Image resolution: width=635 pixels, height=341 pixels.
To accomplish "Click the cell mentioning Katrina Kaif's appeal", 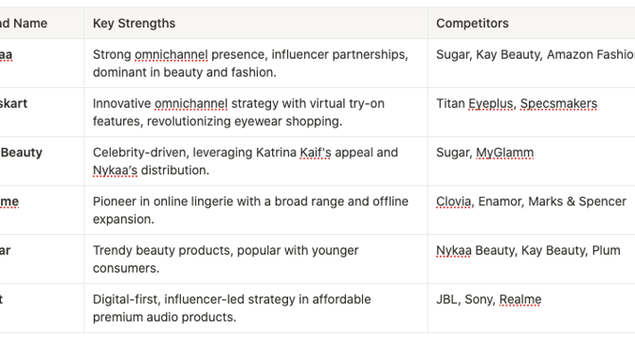I will 256,161.
